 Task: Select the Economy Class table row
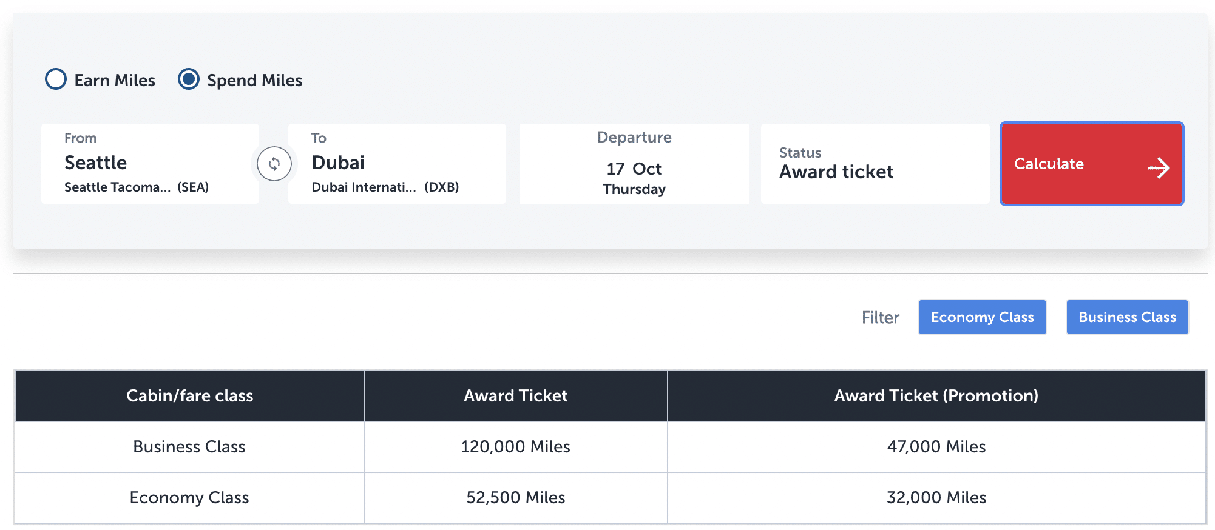click(189, 498)
